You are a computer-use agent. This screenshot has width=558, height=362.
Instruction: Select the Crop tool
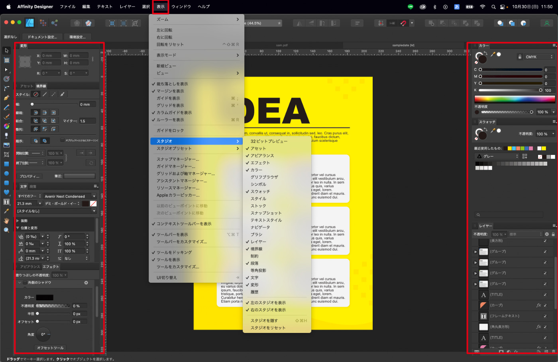[6, 154]
